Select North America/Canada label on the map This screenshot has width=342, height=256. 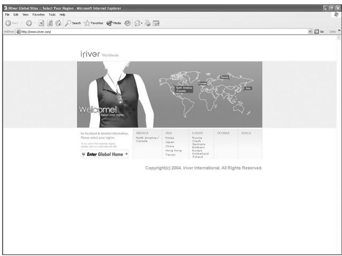click(184, 89)
